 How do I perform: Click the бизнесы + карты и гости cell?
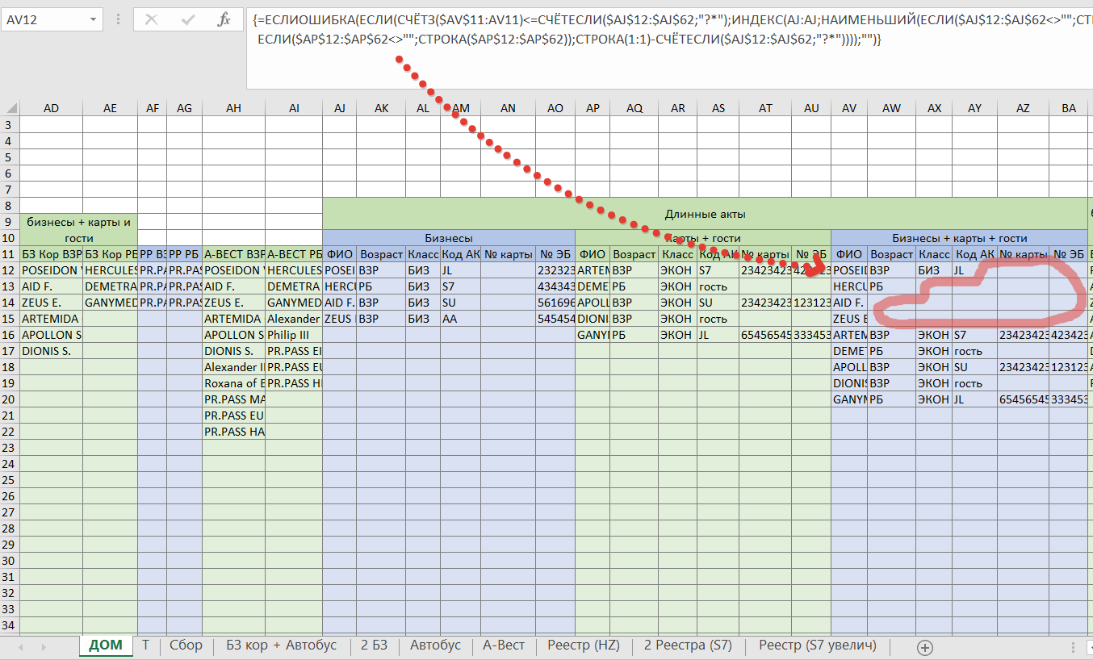click(79, 230)
